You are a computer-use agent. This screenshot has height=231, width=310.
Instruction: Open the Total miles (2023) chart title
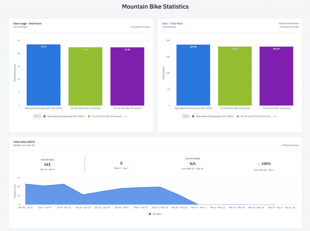pyautogui.click(x=23, y=142)
